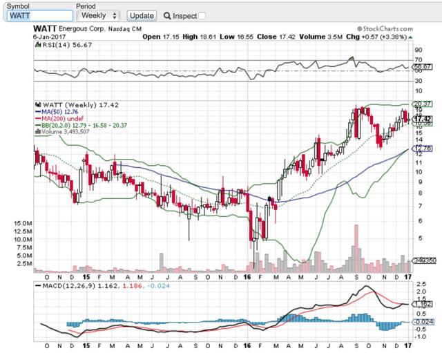The image size is (442, 353).
Task: Click the 17.42 current price tag
Action: (423, 119)
